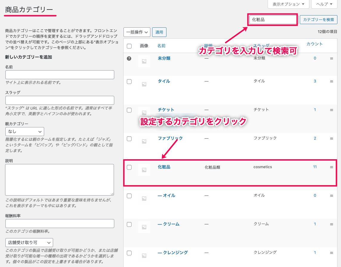Grab the reorder handle of オイル row
Screen dimensions: 341x267
point(331,196)
